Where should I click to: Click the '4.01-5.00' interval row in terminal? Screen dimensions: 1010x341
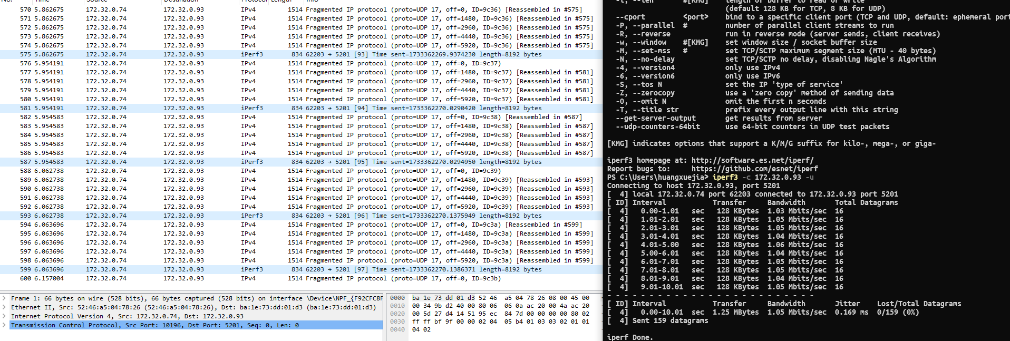[725, 245]
